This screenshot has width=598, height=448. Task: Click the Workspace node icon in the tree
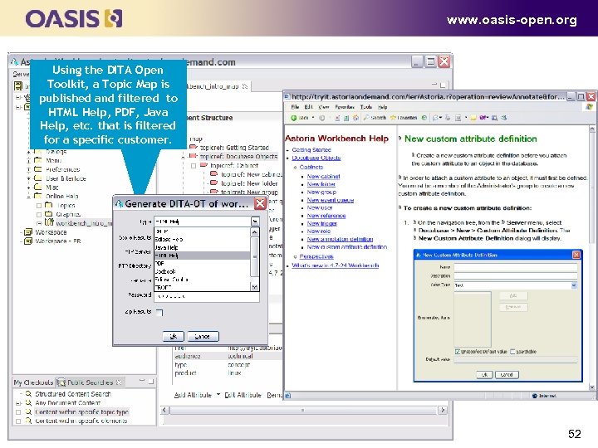28,232
